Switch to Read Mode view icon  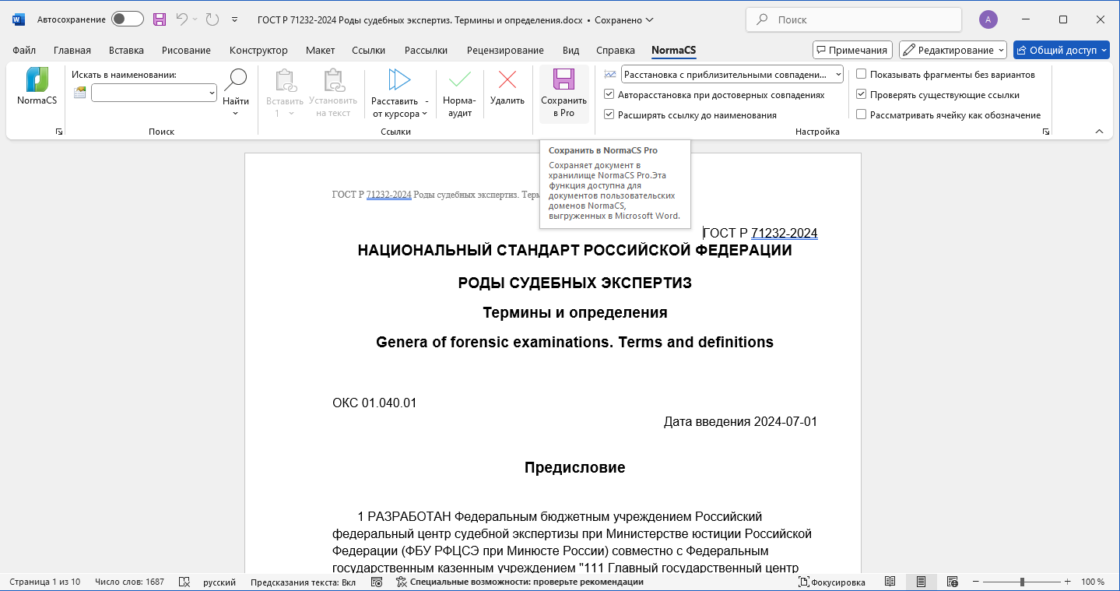point(890,582)
